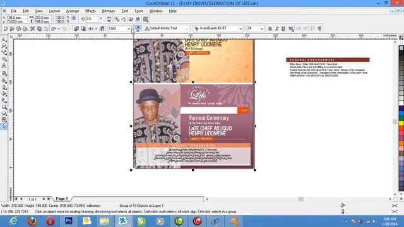Open Firefox from the Windows taskbar

pos(32,221)
